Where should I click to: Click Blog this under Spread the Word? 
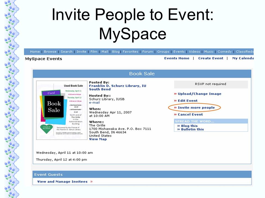click(x=189, y=126)
